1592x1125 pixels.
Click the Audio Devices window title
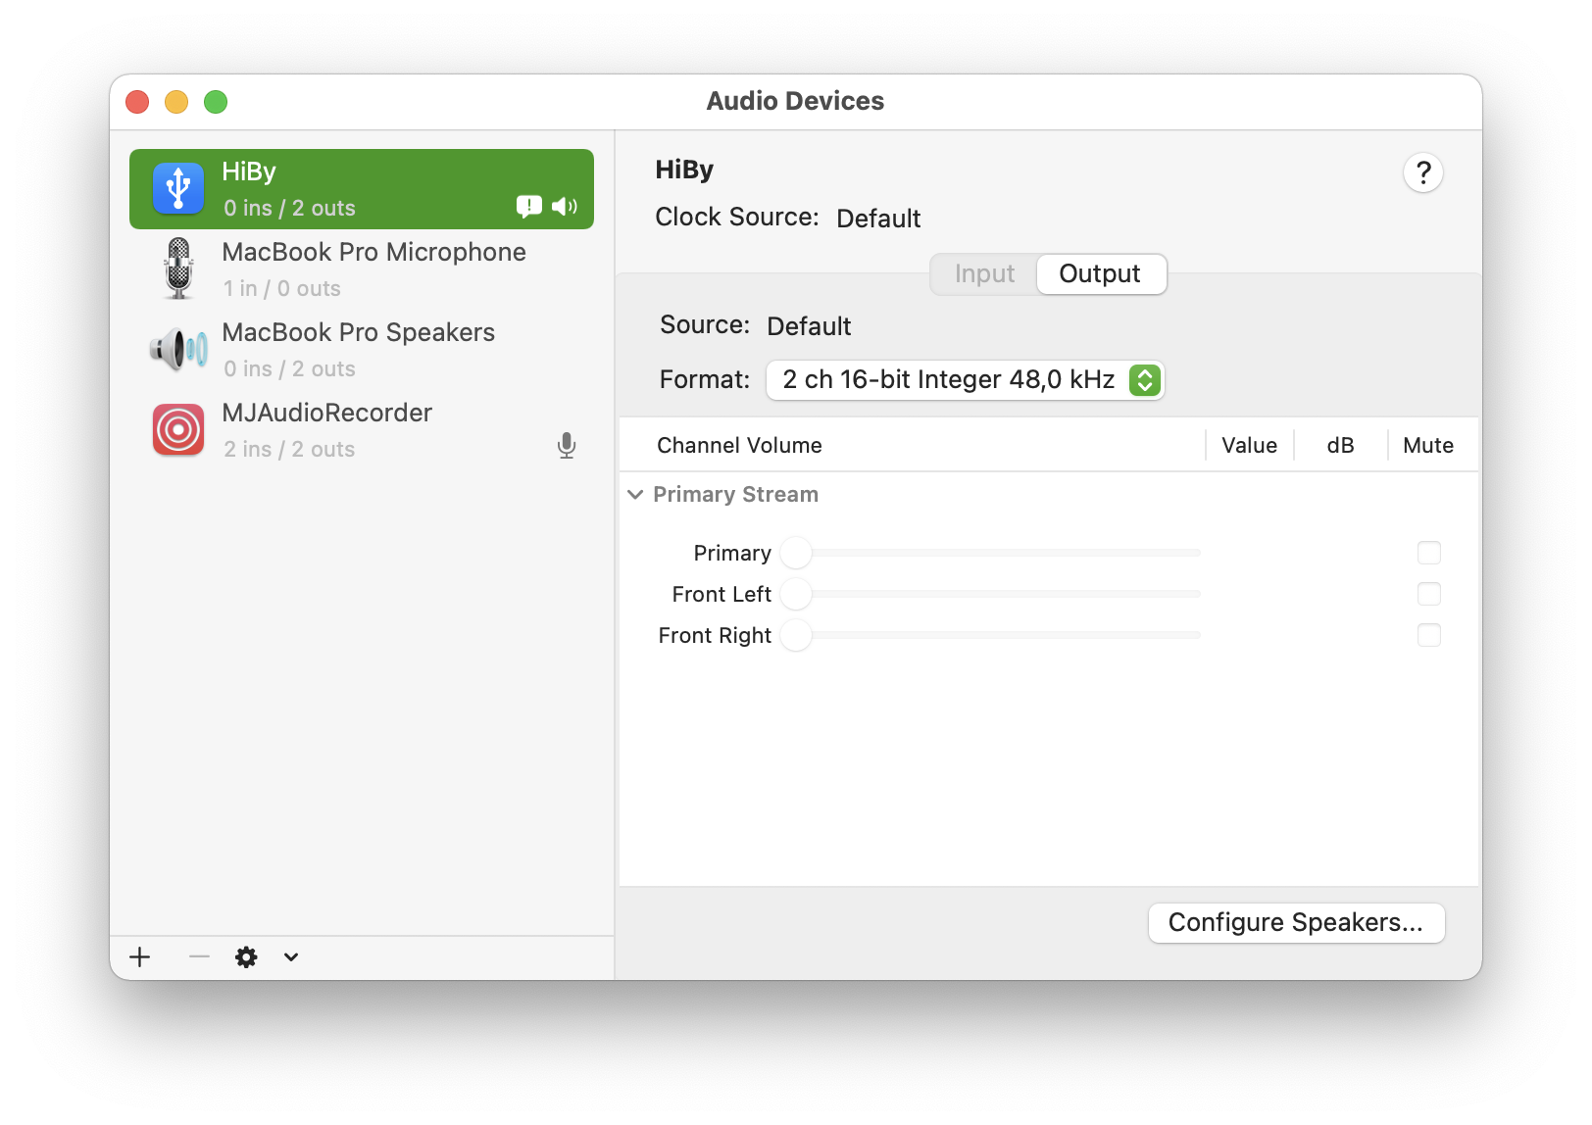coord(795,101)
